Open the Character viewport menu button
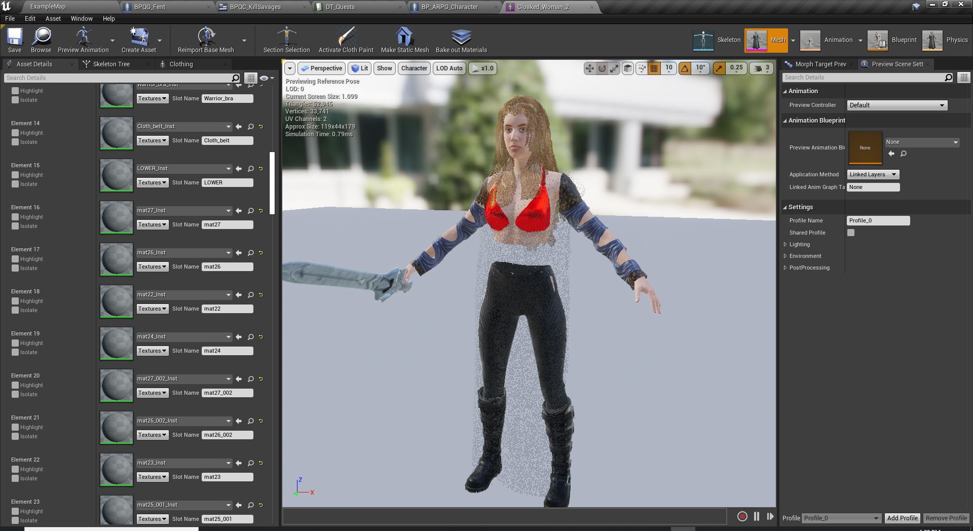973x531 pixels. click(x=414, y=68)
